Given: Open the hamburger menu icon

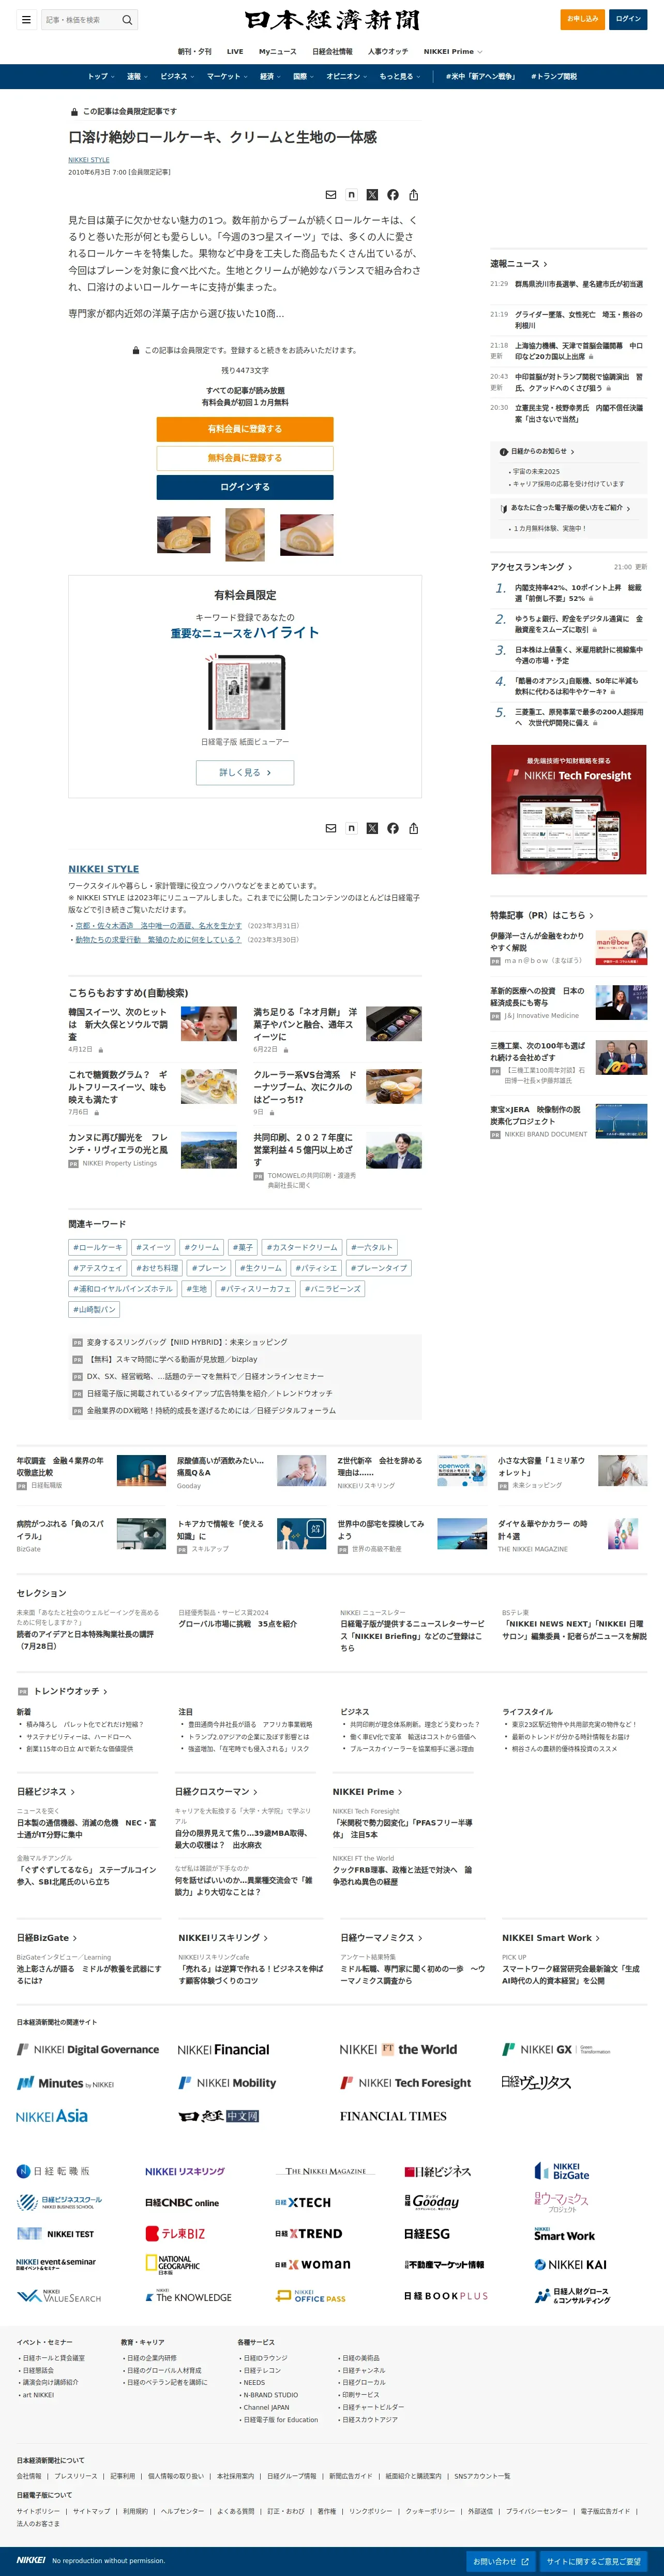Looking at the screenshot, I should click(26, 19).
